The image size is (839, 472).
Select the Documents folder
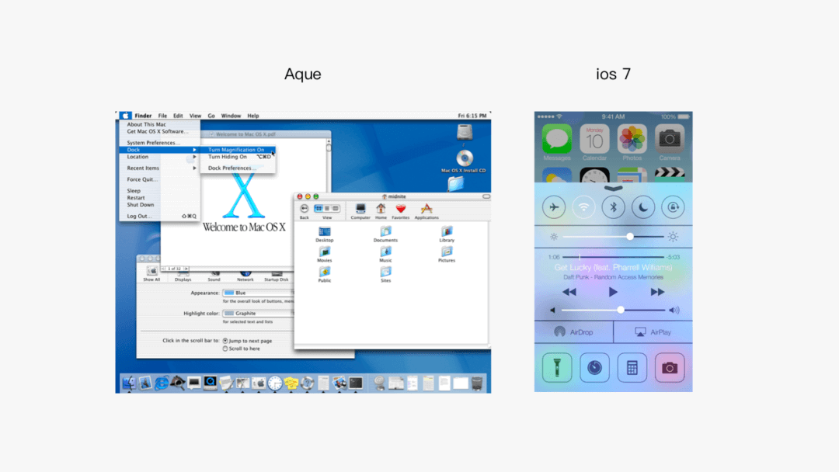385,234
